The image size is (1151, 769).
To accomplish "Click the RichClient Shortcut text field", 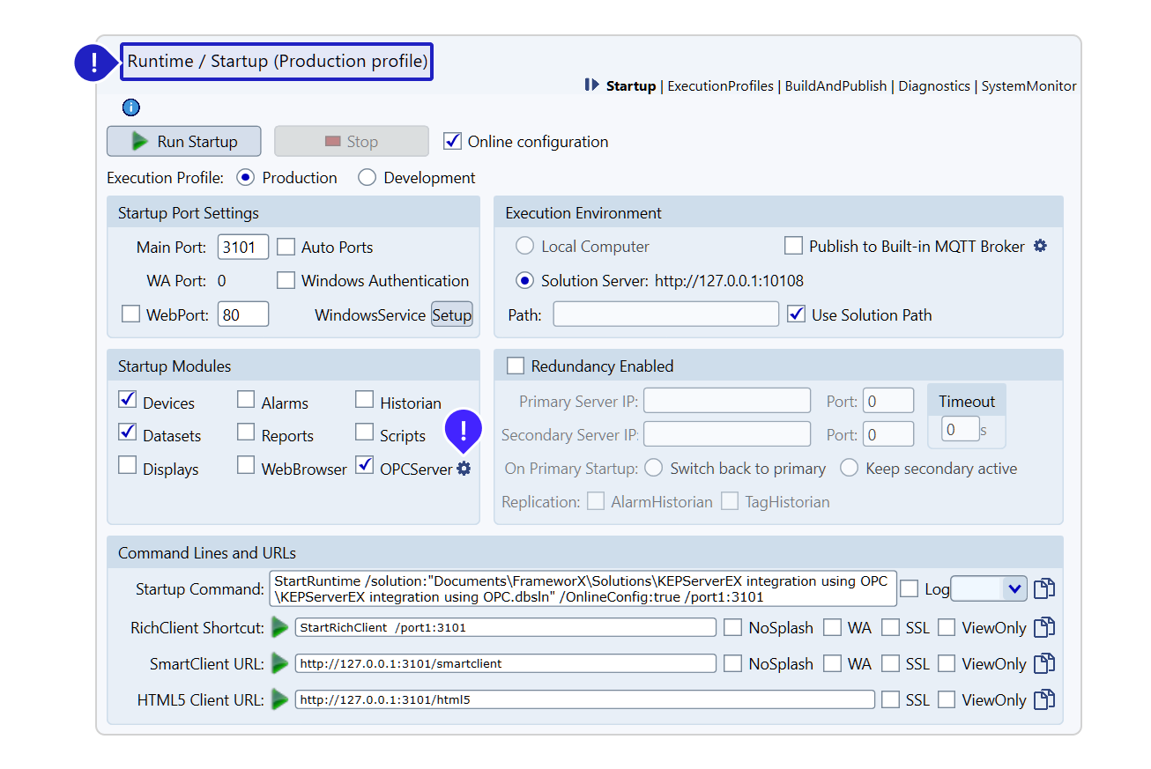I will 506,627.
